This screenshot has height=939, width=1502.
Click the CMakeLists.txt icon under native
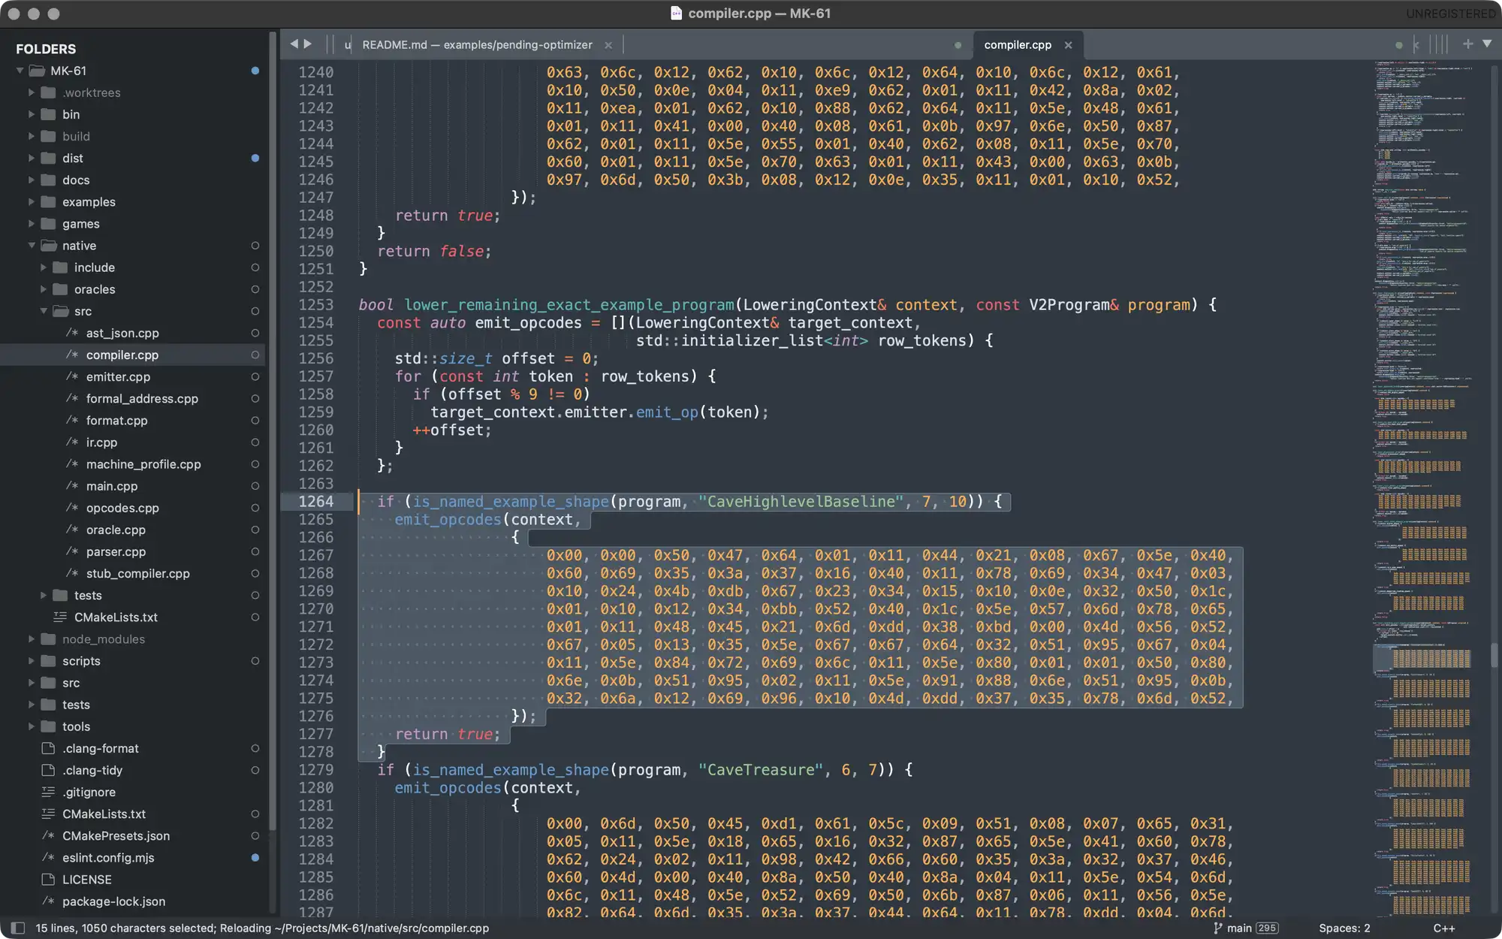pyautogui.click(x=60, y=617)
